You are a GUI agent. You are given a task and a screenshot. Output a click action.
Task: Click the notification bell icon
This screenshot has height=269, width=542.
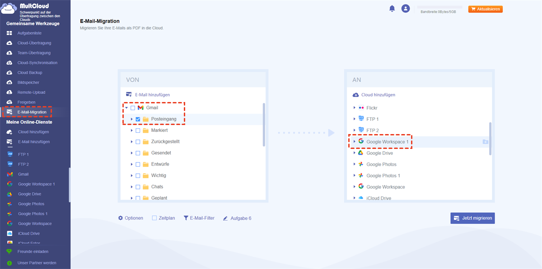tap(392, 9)
